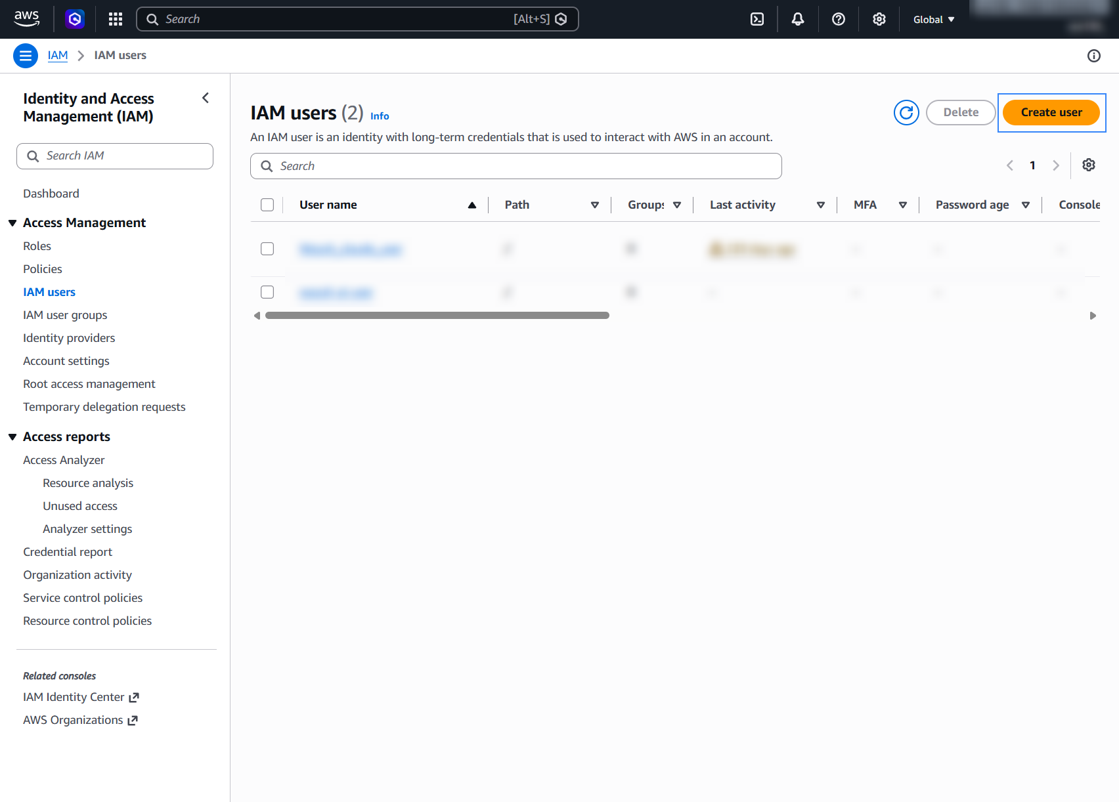Select all users header checkbox
1119x802 pixels.
pos(267,205)
